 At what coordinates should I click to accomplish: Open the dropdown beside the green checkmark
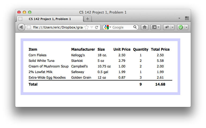(x=186, y=27)
